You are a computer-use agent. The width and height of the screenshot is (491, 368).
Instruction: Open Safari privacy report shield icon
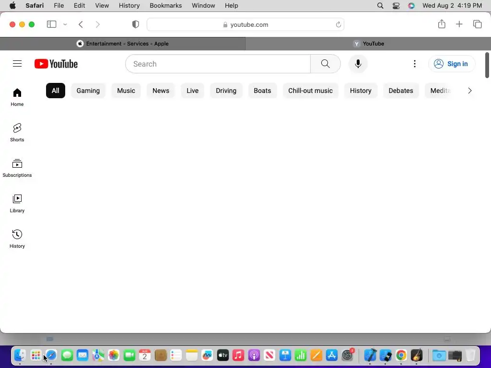point(136,24)
